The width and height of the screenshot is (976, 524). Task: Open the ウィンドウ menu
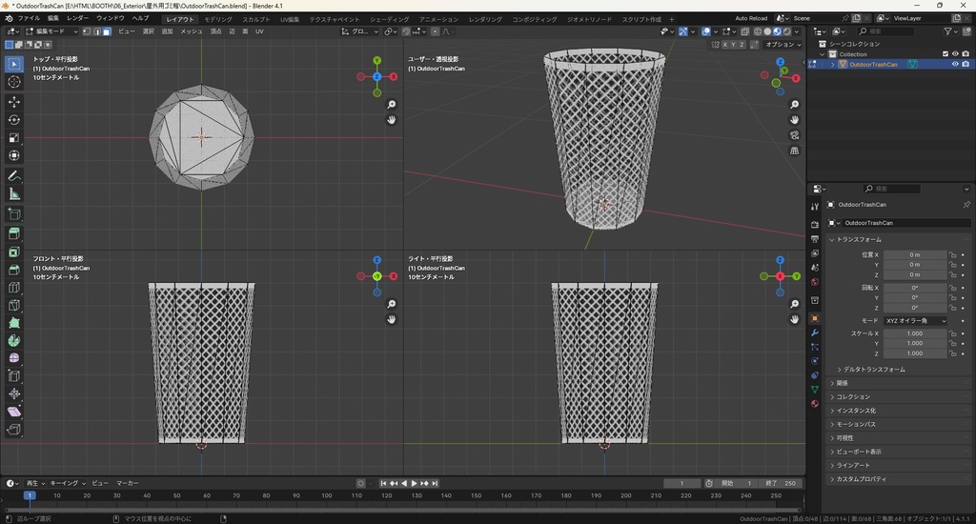click(x=111, y=19)
